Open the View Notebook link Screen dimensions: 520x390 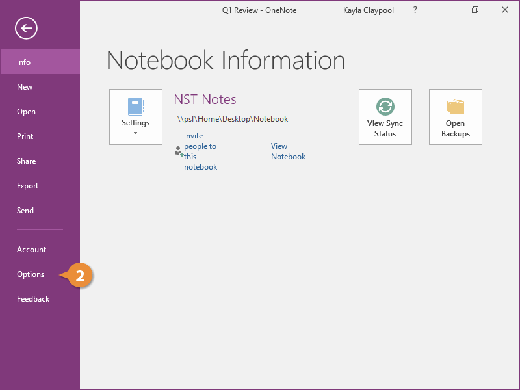point(288,151)
